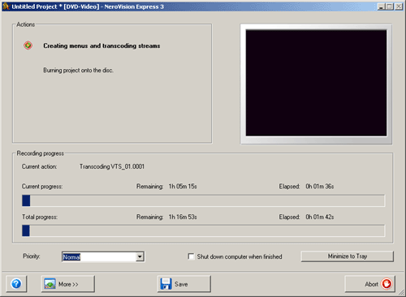Click current remaining time '1h 05m 15s'
Image resolution: width=406 pixels, height=297 pixels.
[x=183, y=187]
